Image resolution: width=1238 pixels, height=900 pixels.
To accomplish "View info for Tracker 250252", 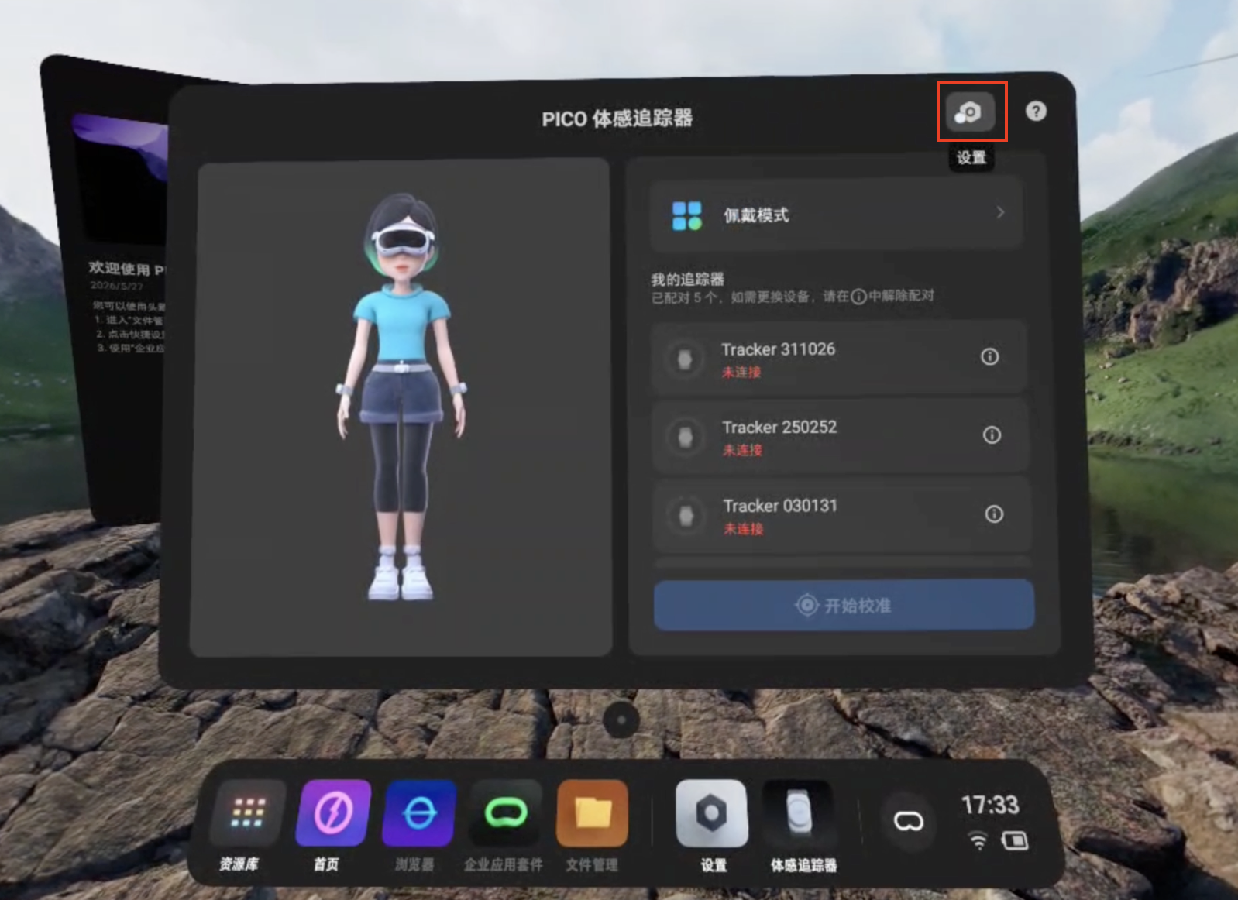I will [992, 435].
